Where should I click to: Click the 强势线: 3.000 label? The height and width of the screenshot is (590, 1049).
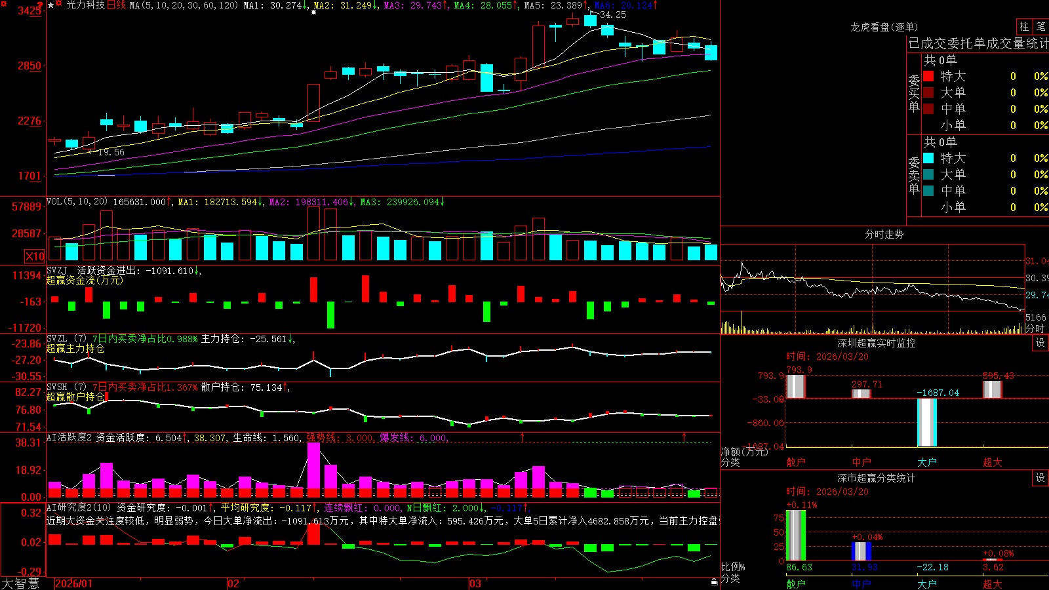[340, 438]
